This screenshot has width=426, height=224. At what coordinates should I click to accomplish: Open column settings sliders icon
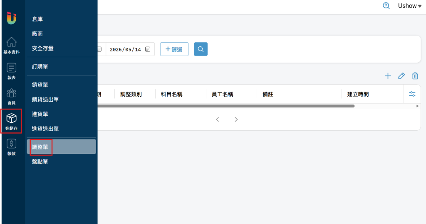click(412, 94)
